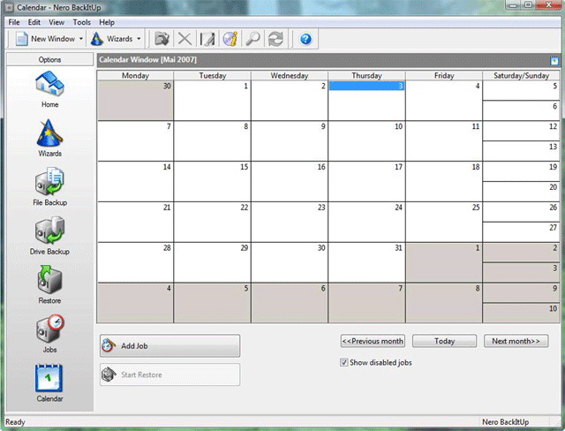Click the Add Job button
565x431 pixels.
(169, 345)
